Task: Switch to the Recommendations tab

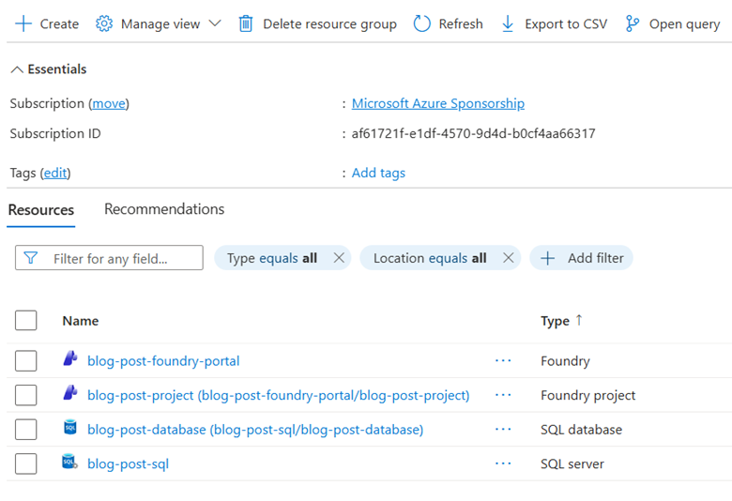Action: [164, 208]
